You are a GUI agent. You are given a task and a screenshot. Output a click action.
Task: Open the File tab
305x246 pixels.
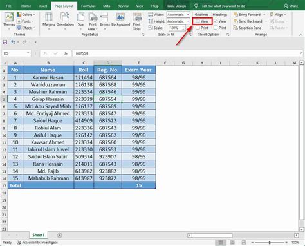[x=8, y=6]
